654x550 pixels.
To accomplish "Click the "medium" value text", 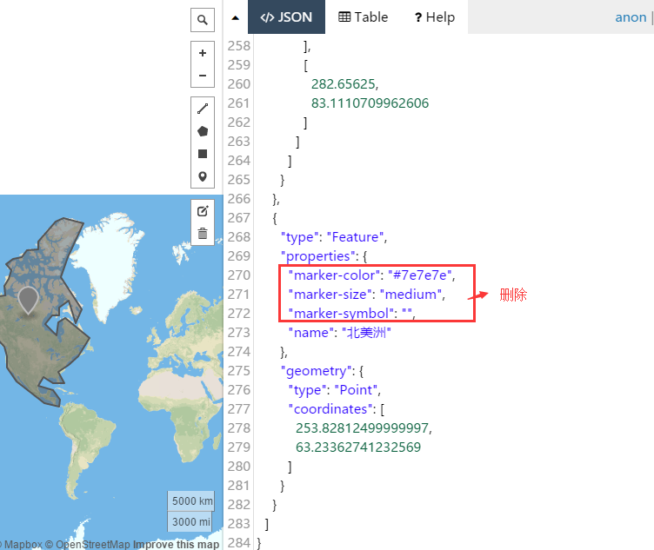I will tap(410, 295).
